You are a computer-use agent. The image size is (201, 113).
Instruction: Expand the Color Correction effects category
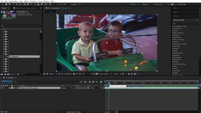pos(173,40)
